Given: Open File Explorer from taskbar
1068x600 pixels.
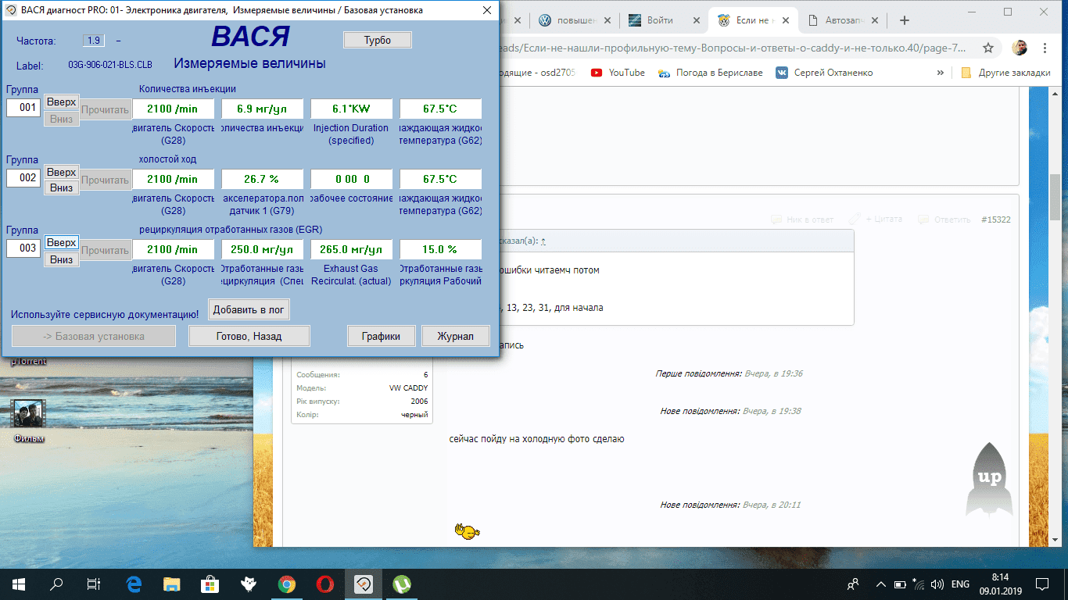Looking at the screenshot, I should [x=172, y=584].
